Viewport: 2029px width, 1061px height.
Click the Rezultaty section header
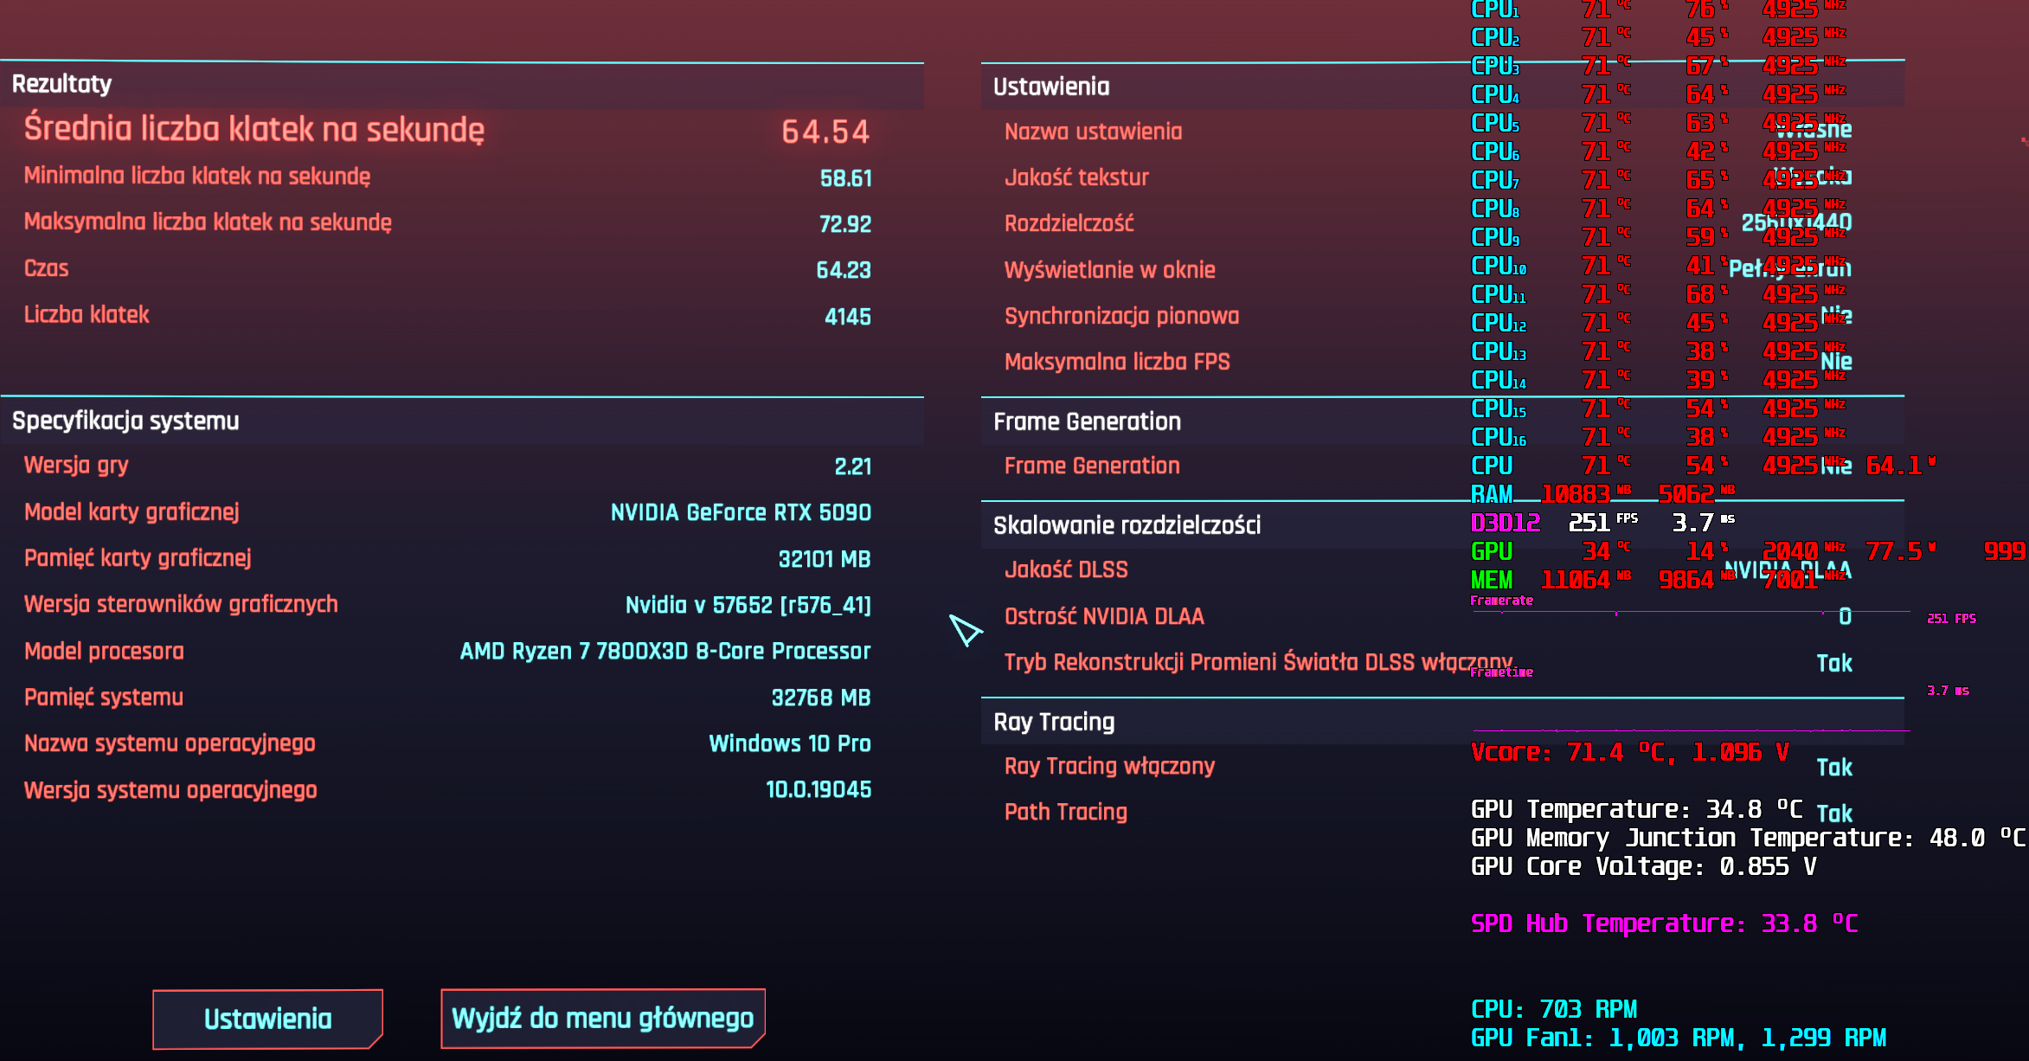(62, 84)
